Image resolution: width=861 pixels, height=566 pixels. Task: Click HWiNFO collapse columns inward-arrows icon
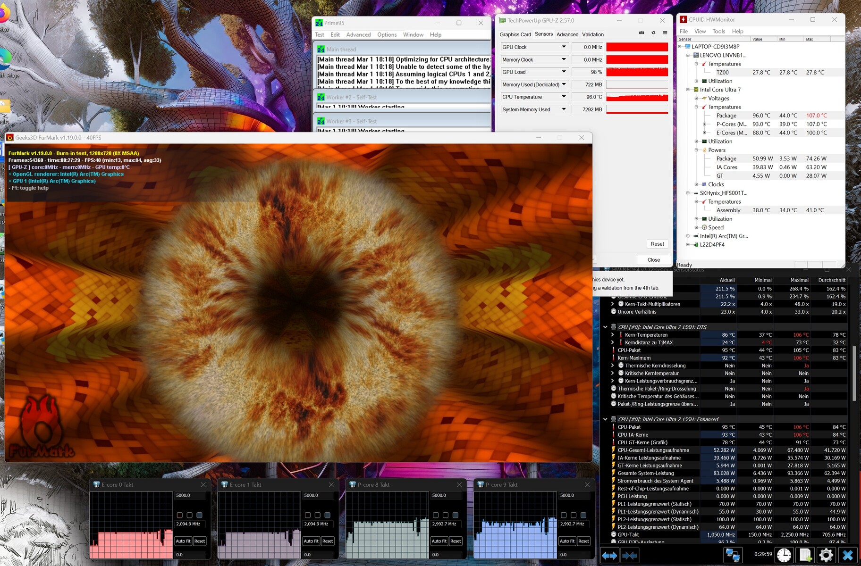click(x=629, y=555)
